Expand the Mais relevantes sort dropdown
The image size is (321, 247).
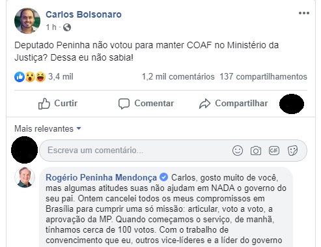(48, 128)
